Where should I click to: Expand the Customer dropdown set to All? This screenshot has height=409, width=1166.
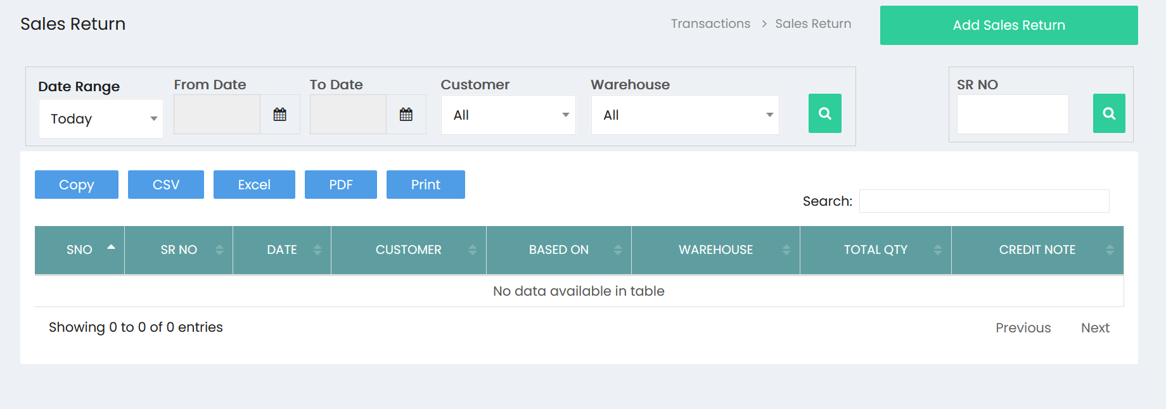508,115
